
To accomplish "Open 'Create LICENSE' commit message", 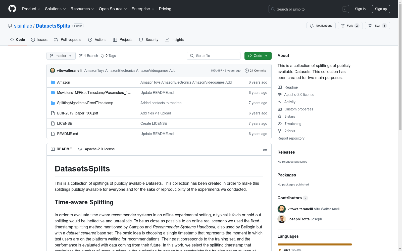I will pos(154,123).
